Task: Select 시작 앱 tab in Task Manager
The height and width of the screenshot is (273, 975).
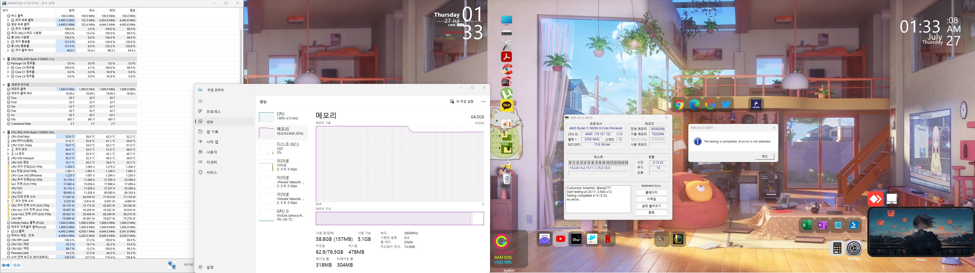Action: 225,142
